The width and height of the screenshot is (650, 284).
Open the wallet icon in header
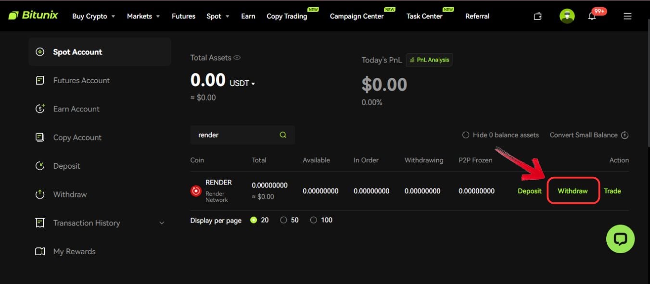[537, 16]
